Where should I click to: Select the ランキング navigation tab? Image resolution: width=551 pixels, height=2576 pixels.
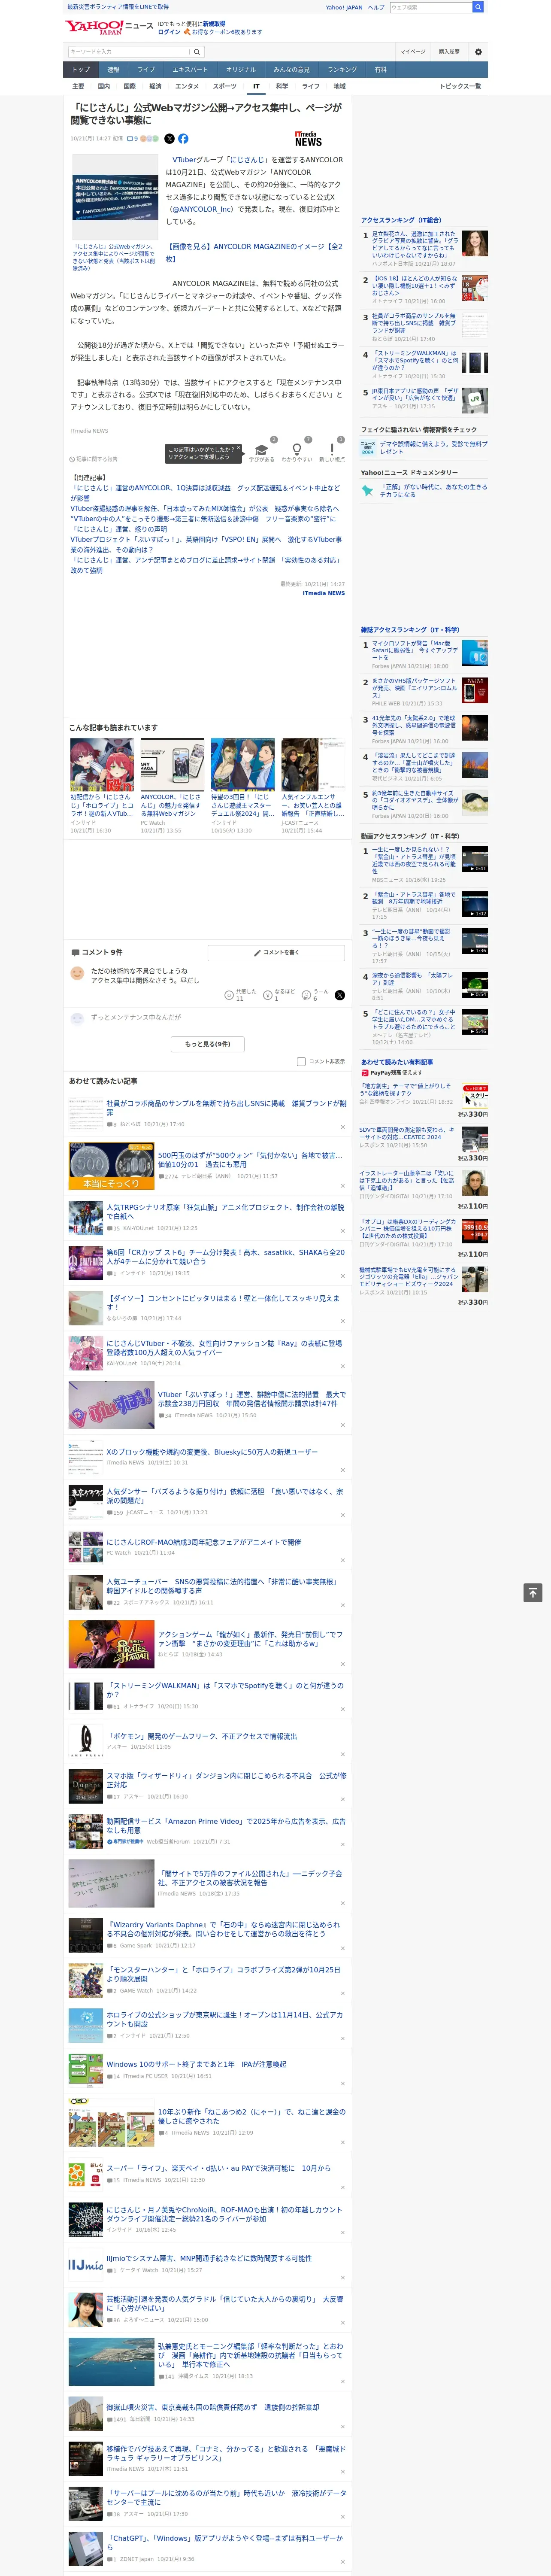pos(342,69)
